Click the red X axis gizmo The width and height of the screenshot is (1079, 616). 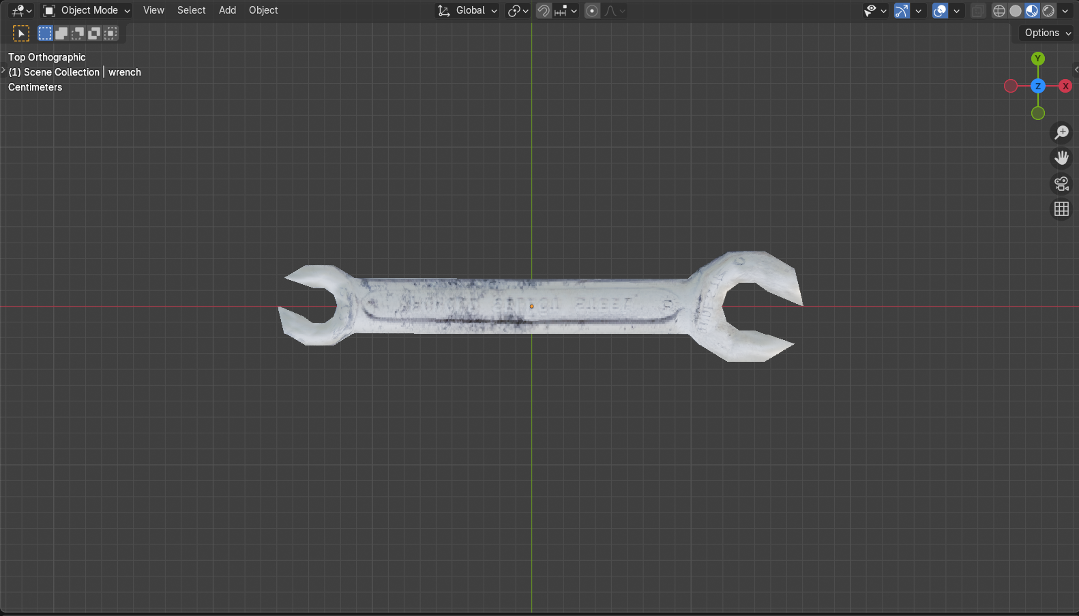coord(1065,86)
